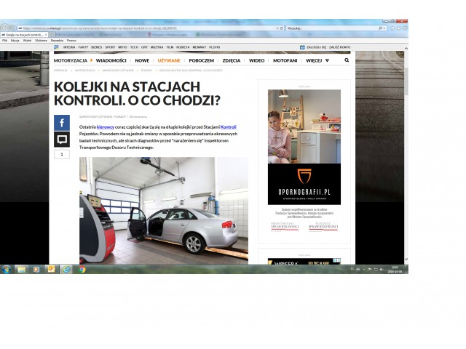Image resolution: width=466 pixels, height=349 pixels.
Task: Expand the Motoryzacja section arrow
Action: pos(91,60)
